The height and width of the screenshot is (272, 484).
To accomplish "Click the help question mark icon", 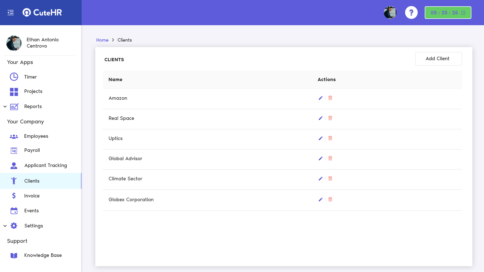I will click(411, 13).
